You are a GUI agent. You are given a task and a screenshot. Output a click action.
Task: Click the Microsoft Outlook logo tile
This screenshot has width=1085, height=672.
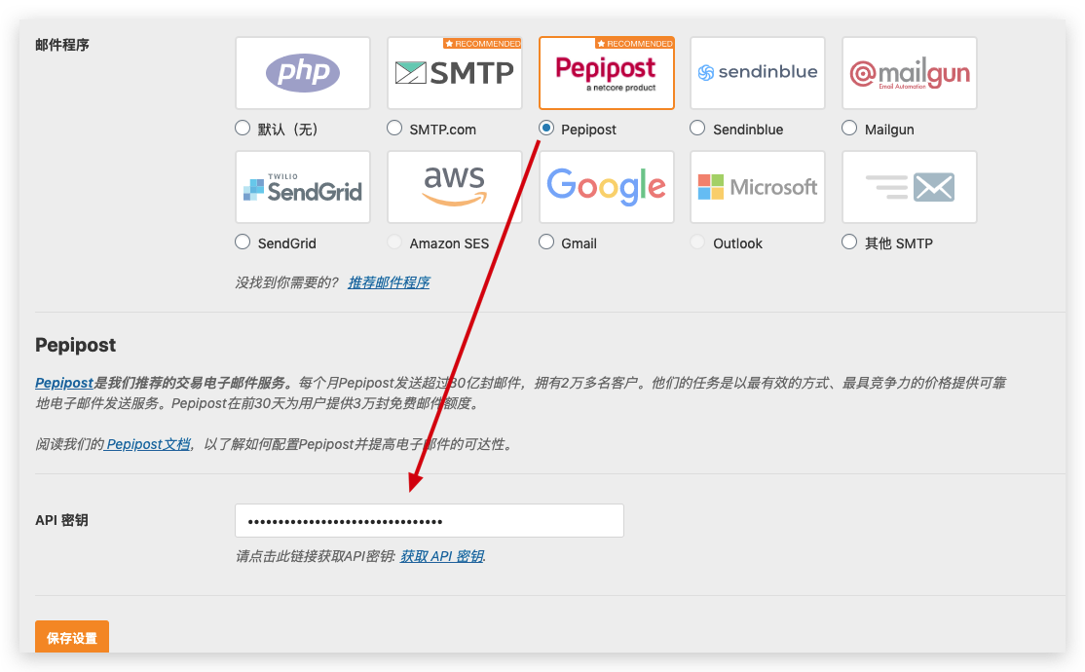click(x=758, y=187)
